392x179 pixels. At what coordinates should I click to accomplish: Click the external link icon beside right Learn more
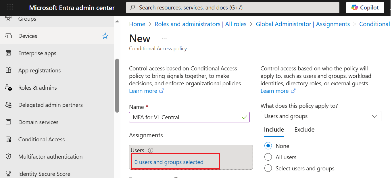pos(293,91)
